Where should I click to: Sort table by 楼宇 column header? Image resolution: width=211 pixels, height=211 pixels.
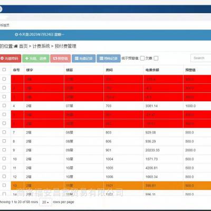click(30, 70)
